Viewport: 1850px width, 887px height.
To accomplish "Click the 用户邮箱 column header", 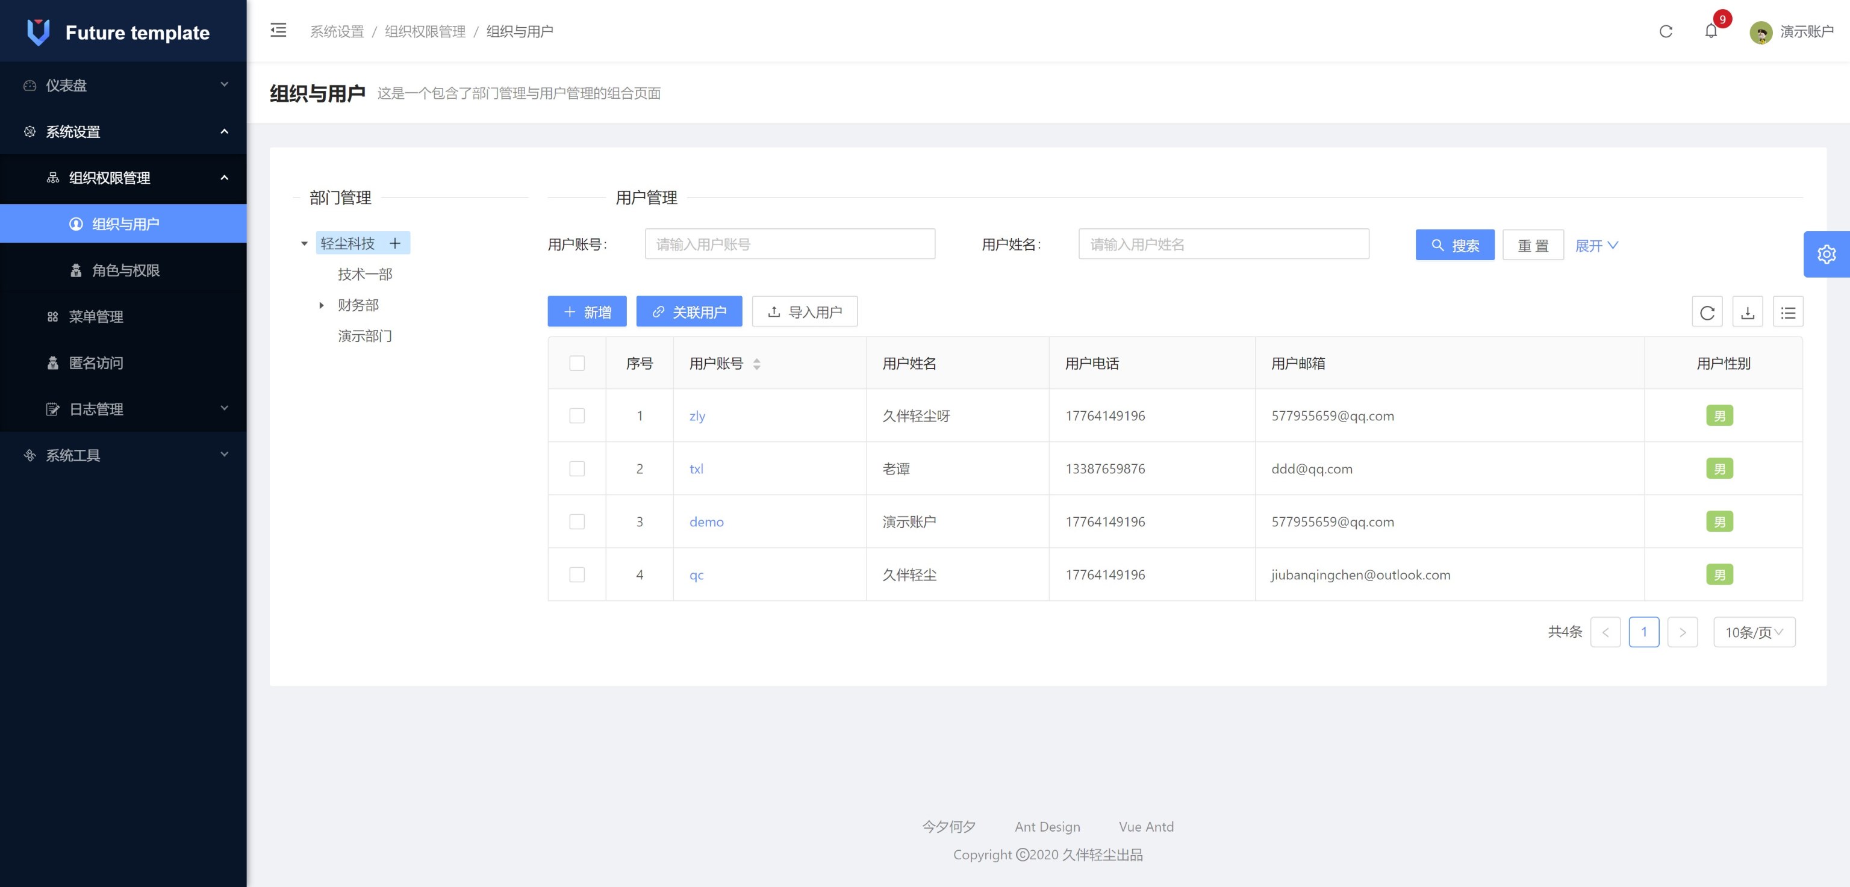I will tap(1298, 364).
